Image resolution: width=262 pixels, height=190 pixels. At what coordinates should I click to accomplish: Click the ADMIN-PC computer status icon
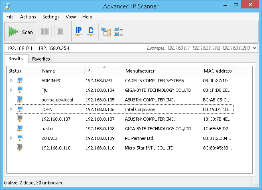coord(20,80)
